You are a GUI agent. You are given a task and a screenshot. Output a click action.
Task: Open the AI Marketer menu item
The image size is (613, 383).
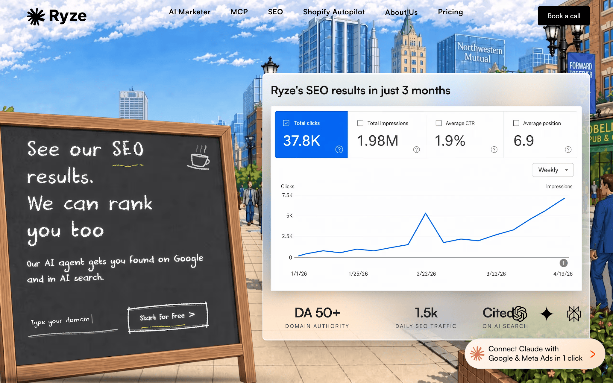pyautogui.click(x=189, y=12)
